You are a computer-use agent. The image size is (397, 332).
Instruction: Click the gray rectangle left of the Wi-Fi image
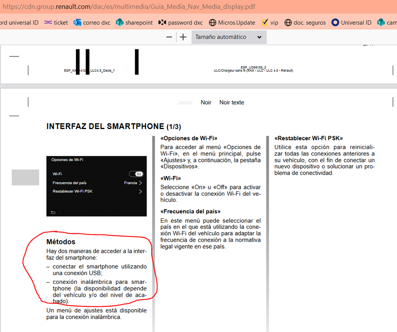pyautogui.click(x=25, y=177)
